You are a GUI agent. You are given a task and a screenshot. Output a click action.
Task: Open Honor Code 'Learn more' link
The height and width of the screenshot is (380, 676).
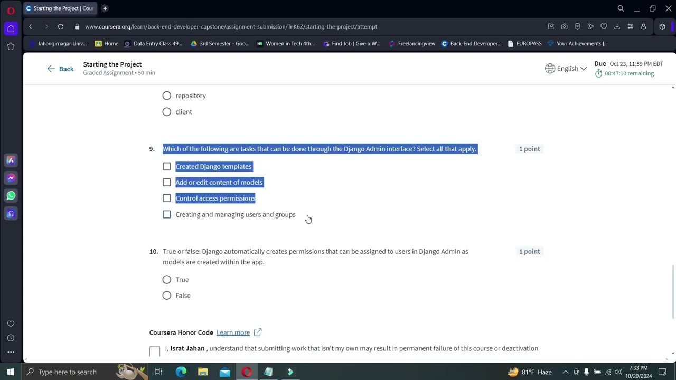pyautogui.click(x=233, y=332)
